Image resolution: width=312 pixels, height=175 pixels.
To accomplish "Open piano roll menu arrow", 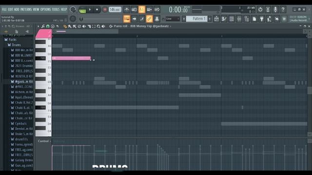I will (38, 26).
